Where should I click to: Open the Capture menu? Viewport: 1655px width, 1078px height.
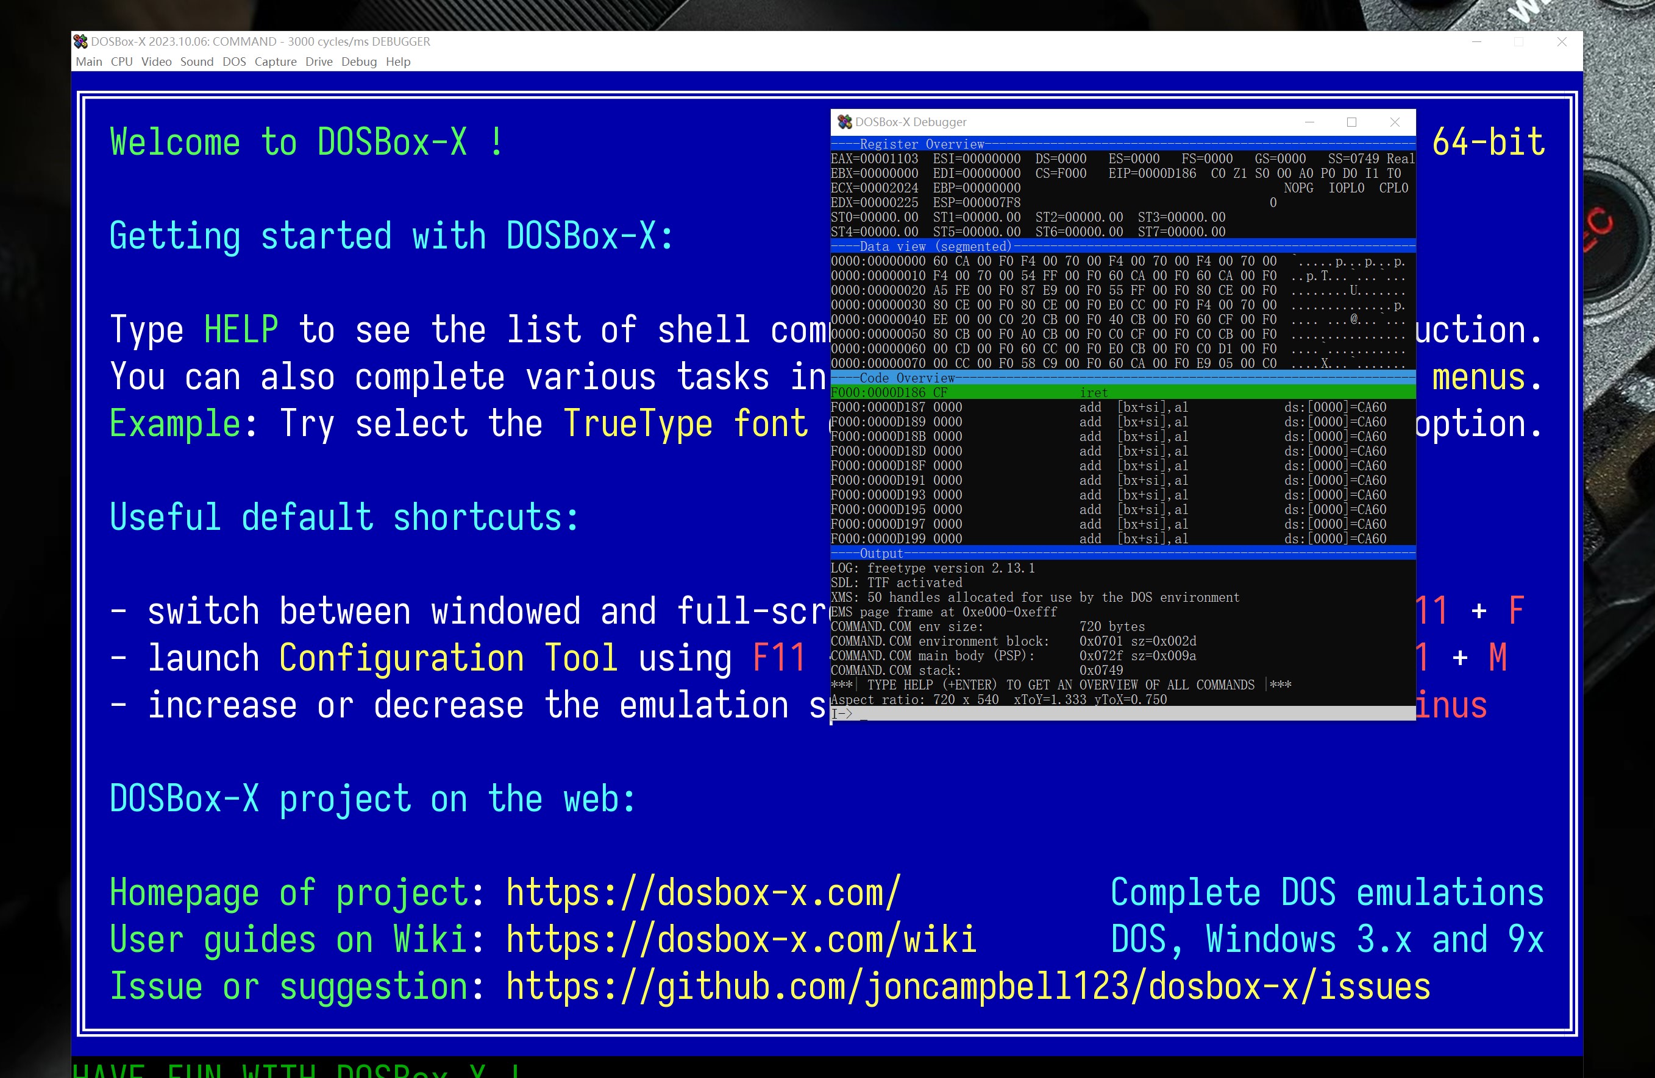coord(276,62)
